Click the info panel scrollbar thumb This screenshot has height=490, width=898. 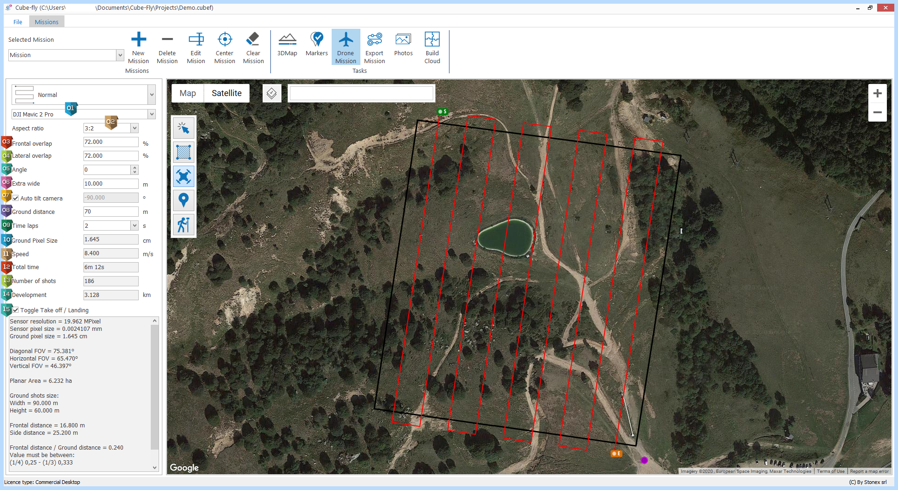pyautogui.click(x=155, y=387)
